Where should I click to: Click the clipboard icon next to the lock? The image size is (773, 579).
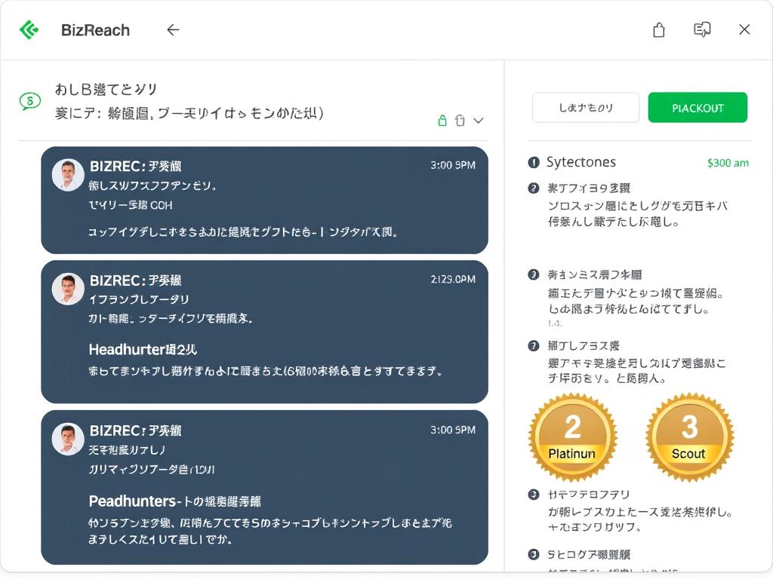pyautogui.click(x=460, y=120)
